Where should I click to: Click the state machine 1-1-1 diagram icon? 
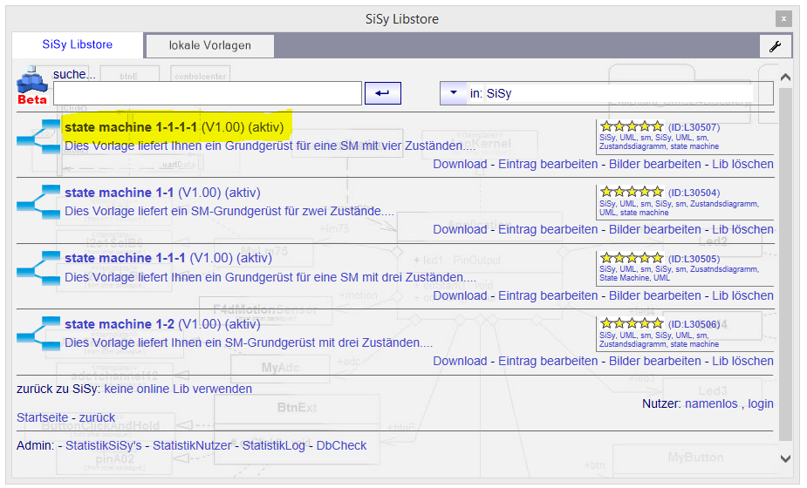coord(38,268)
